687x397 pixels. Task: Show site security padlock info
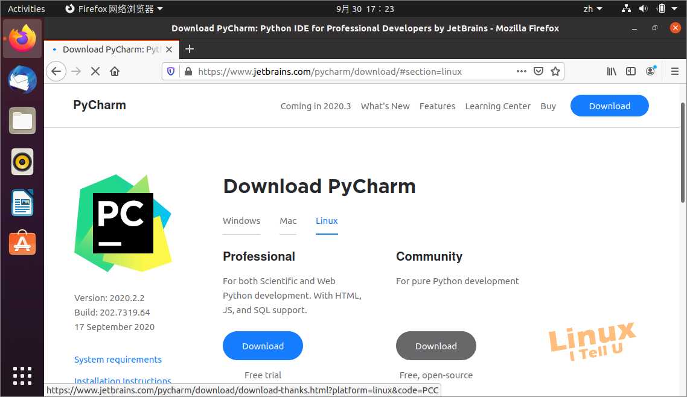[188, 71]
